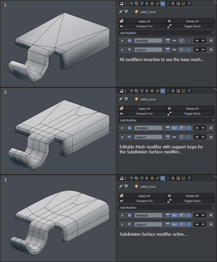217x262 pixels.
Task: Remove the MeshEdit modifier in the bottom panel
Action: click(211, 215)
